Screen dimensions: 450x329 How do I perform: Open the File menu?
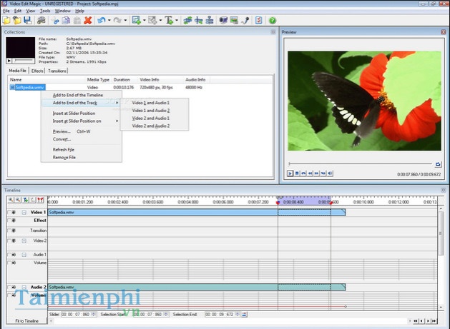point(6,11)
